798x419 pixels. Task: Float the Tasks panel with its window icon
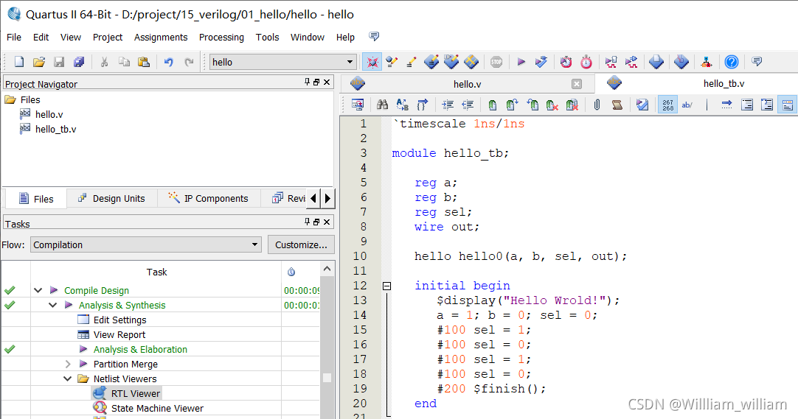tap(316, 222)
